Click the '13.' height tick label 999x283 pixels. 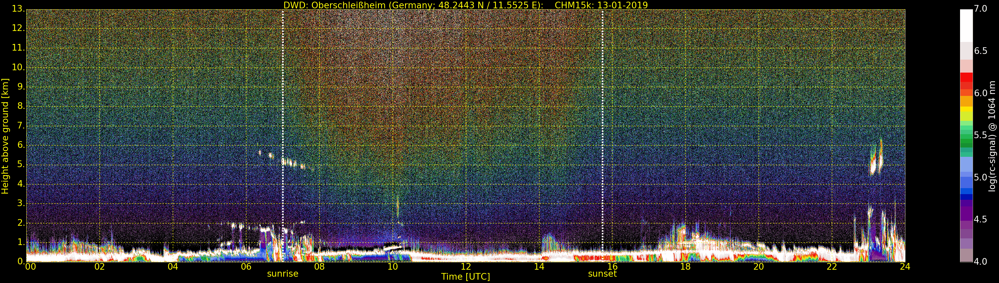18,9
